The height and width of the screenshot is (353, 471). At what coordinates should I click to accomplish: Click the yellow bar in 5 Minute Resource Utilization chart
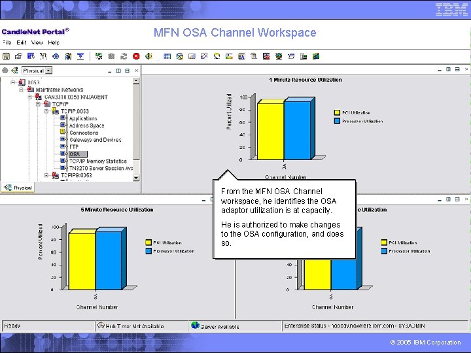[x=82, y=261]
